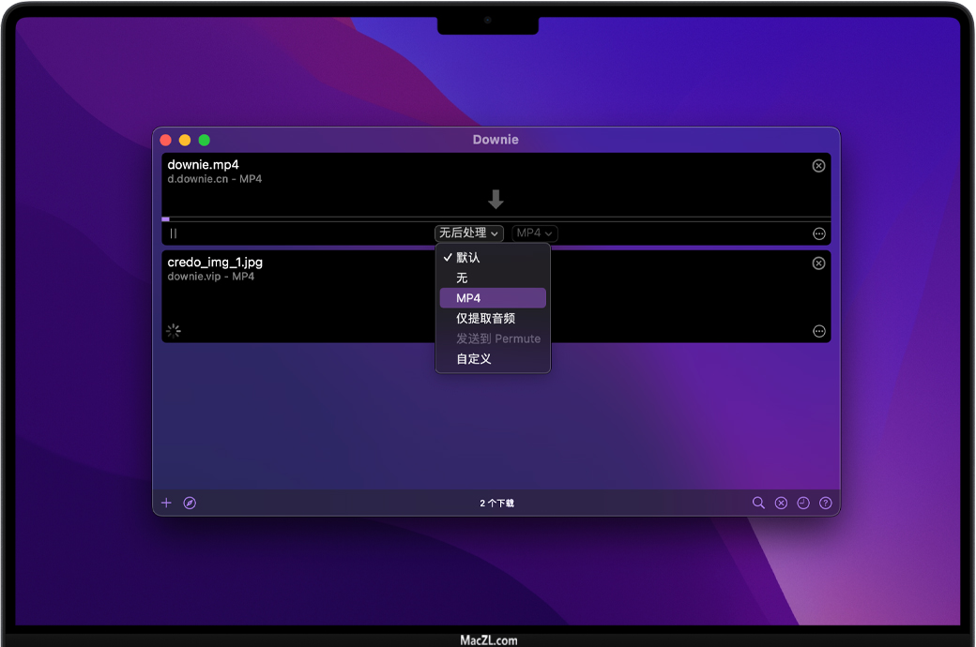Open more options for downie.mp4

tap(818, 233)
